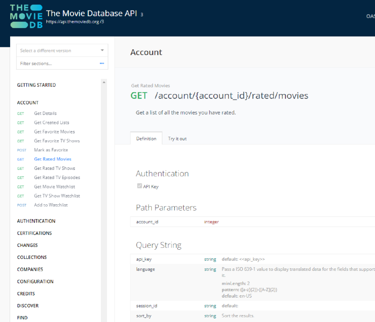The image size is (375, 322).
Task: Click The Movie DB logo
Action: click(26, 16)
